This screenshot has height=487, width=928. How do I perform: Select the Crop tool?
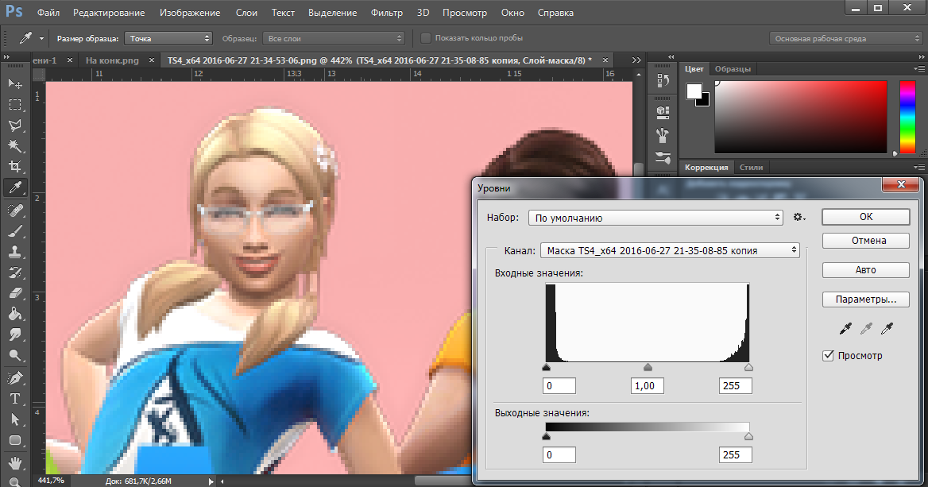coord(15,167)
